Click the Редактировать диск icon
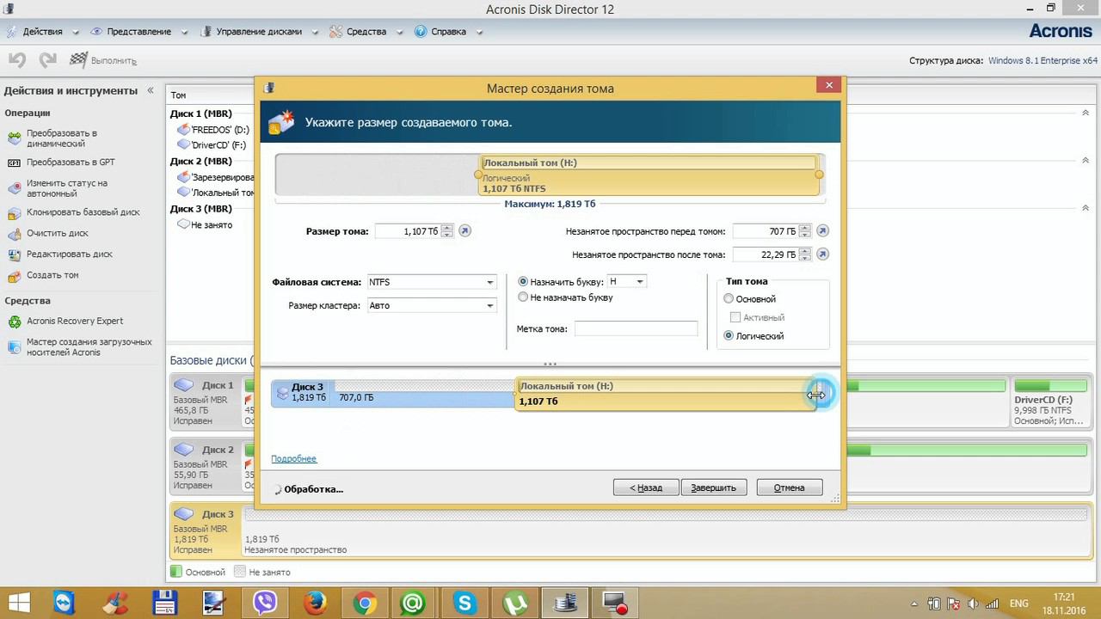 click(x=14, y=254)
